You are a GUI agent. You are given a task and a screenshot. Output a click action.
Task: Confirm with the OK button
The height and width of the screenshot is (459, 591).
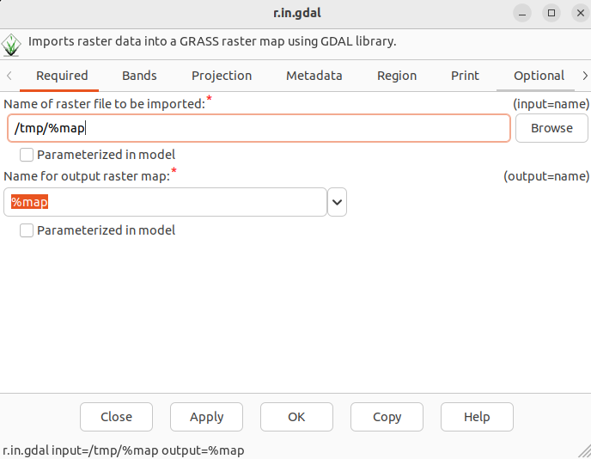296,417
